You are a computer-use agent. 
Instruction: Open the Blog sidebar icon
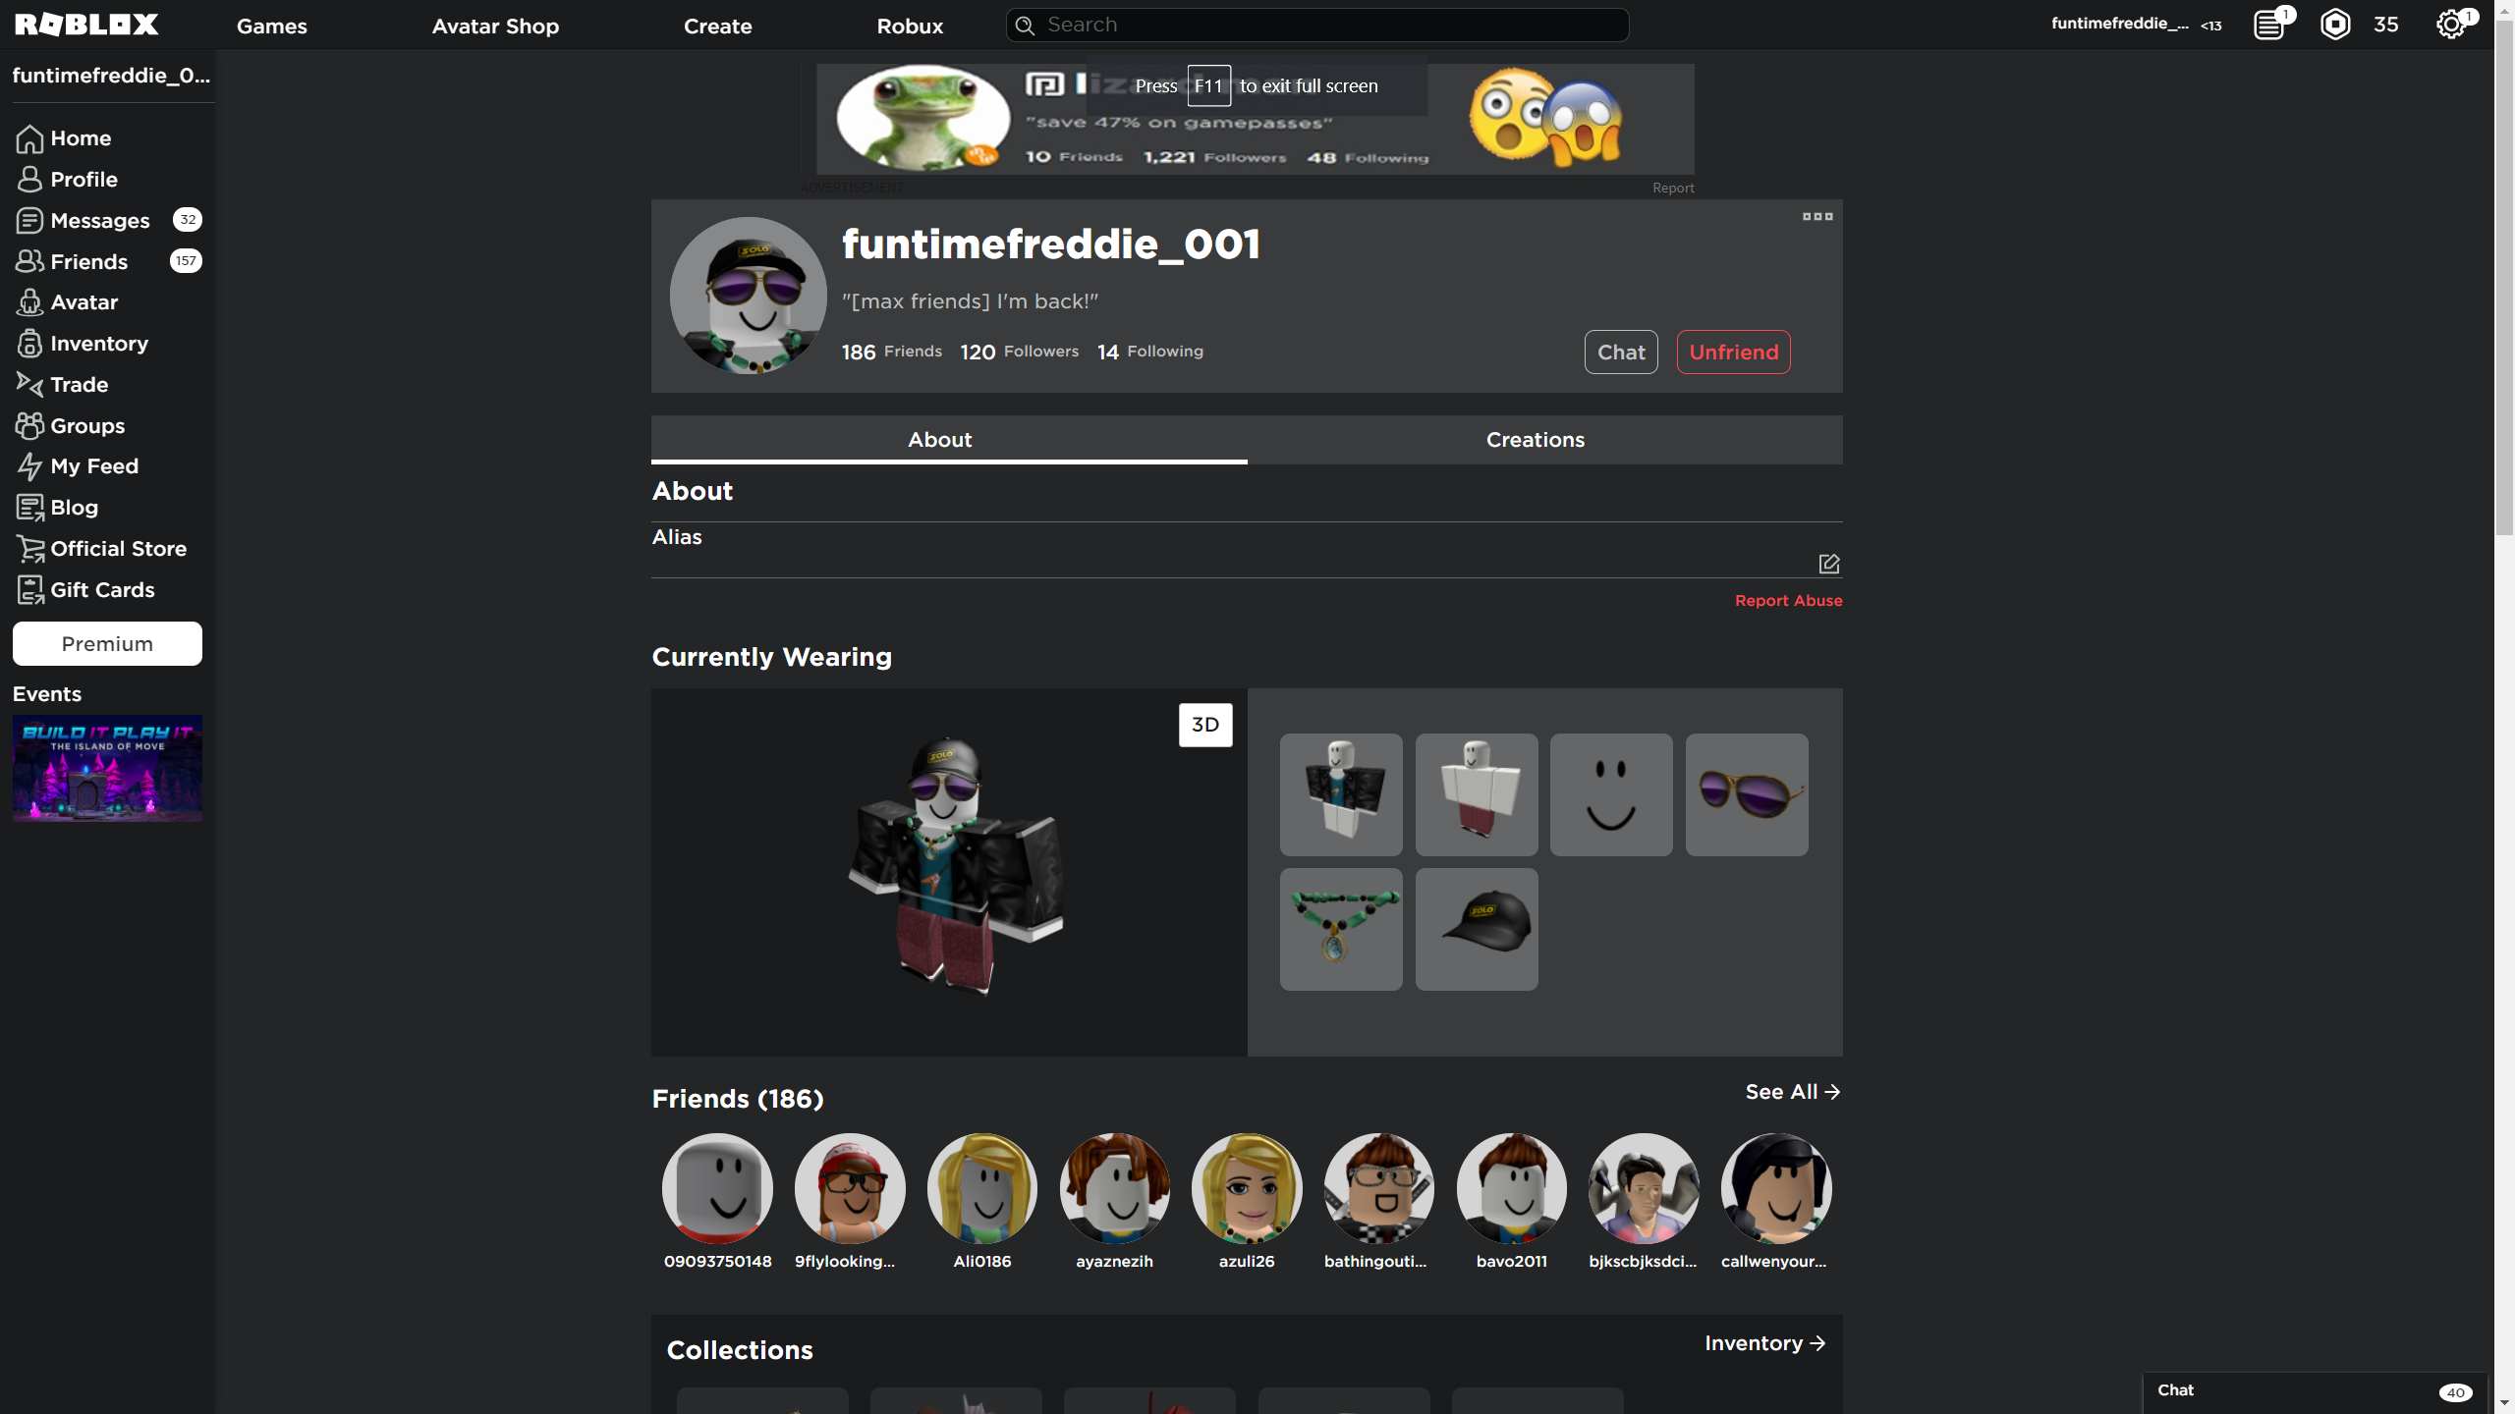[x=29, y=506]
